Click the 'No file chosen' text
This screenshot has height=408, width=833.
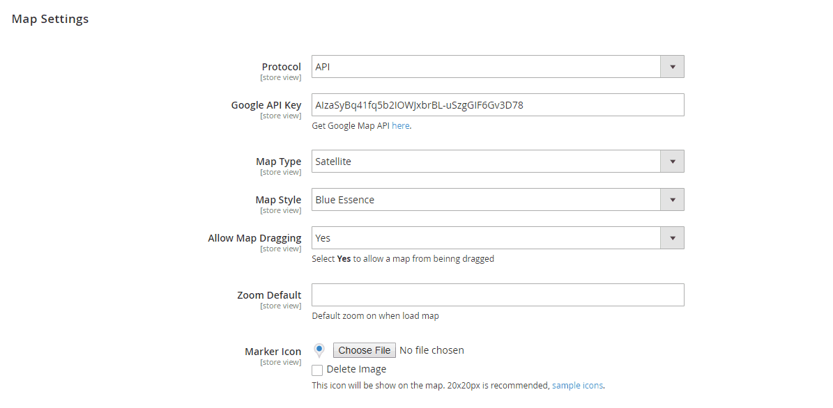click(x=431, y=350)
